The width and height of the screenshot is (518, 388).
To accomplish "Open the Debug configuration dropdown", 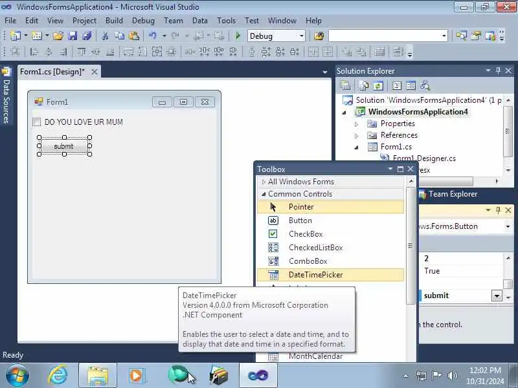I will point(301,36).
